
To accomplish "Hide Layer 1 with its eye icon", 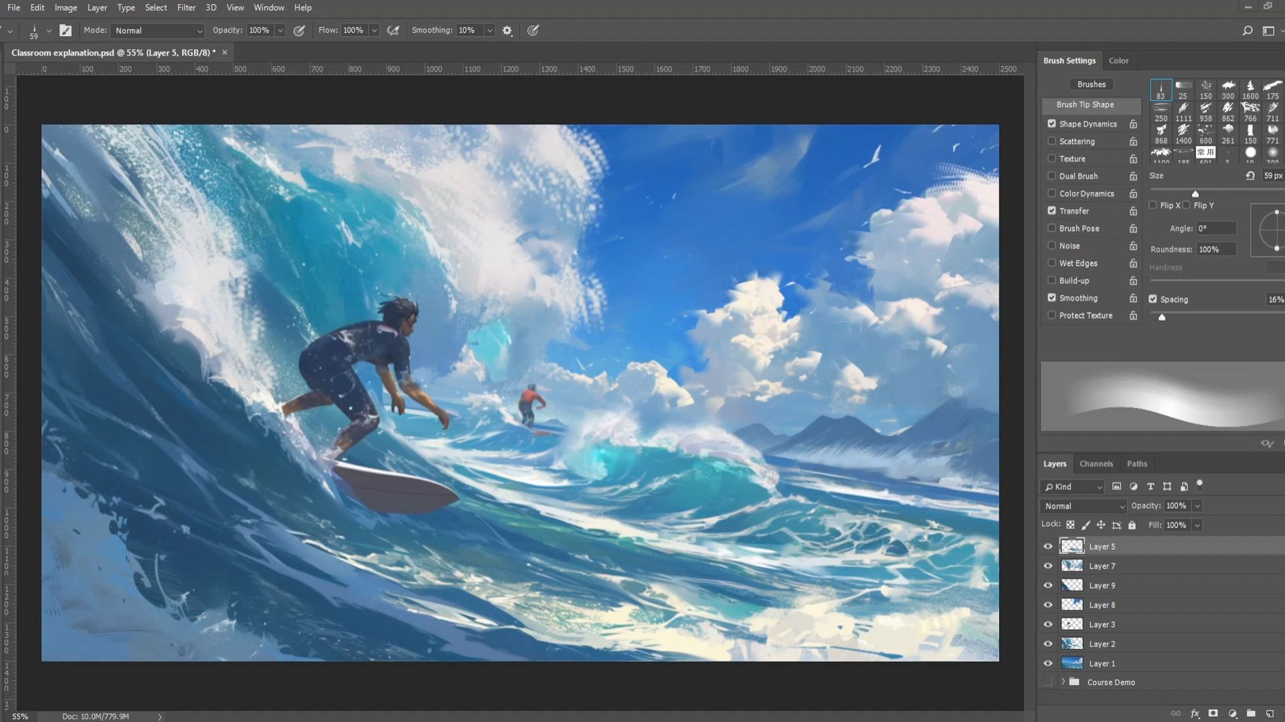I will click(x=1048, y=664).
